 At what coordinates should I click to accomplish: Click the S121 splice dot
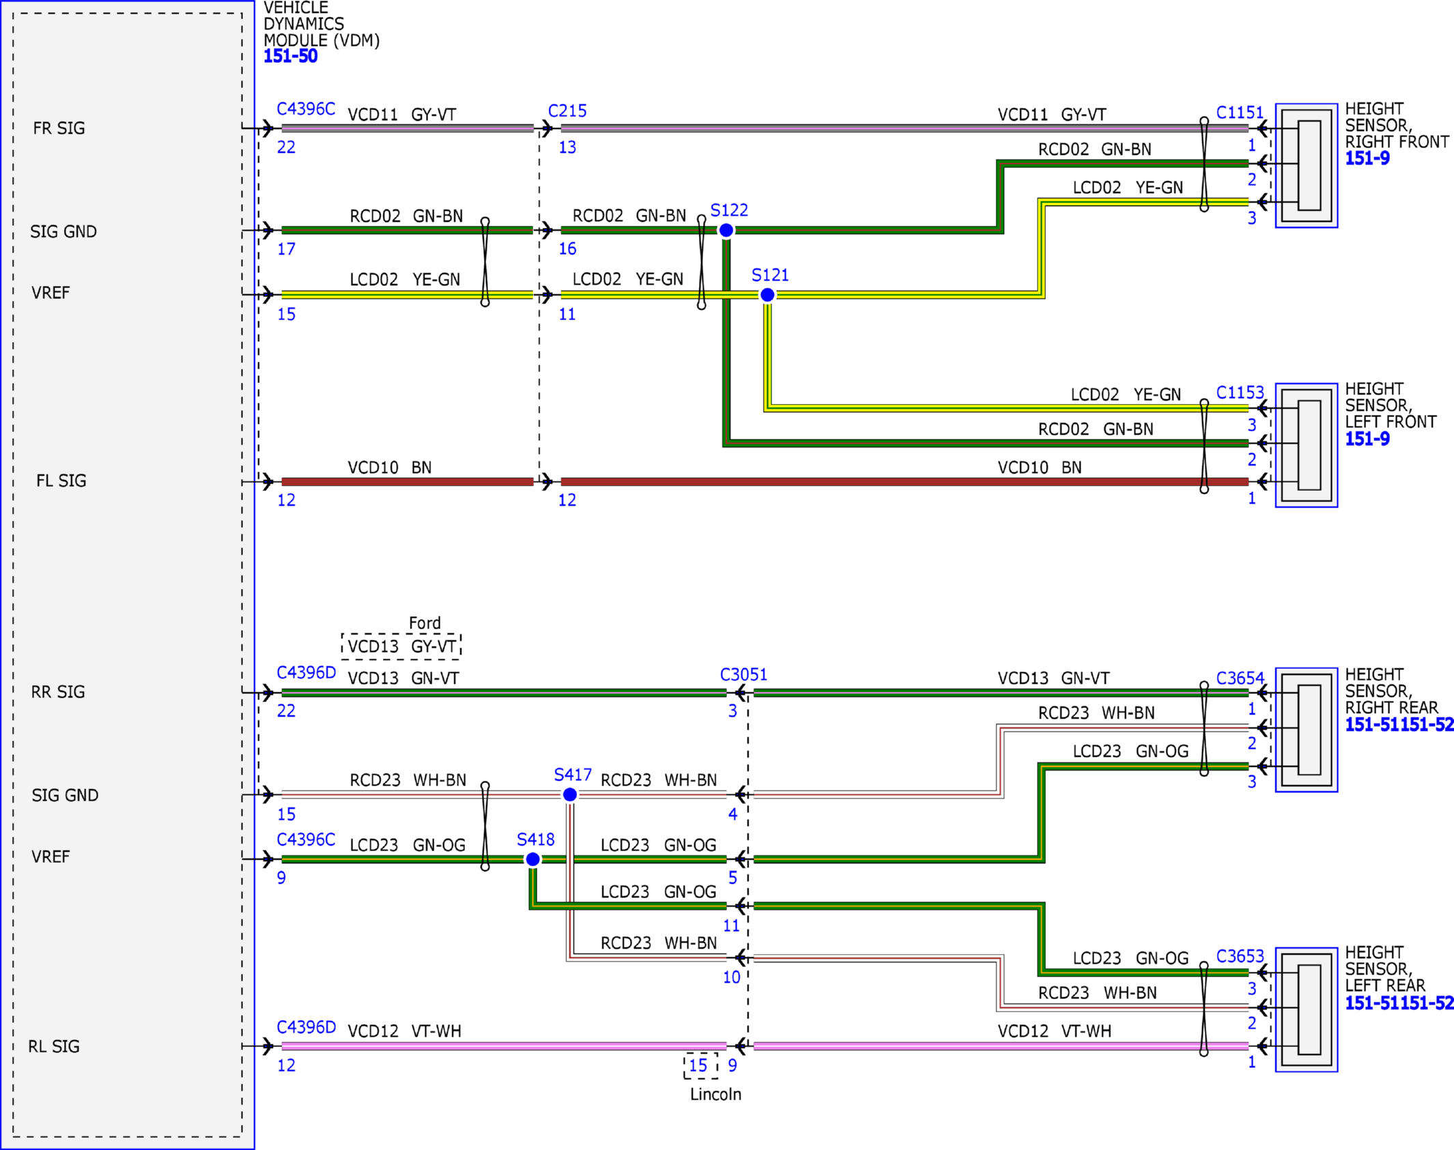coord(767,295)
